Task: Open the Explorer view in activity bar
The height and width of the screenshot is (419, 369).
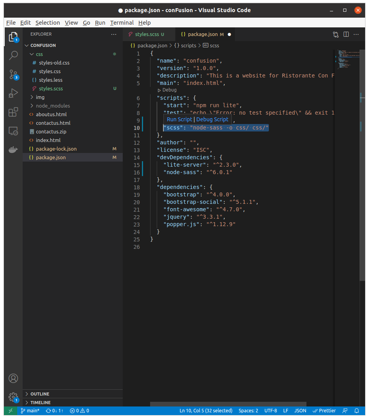Action: coord(13,37)
